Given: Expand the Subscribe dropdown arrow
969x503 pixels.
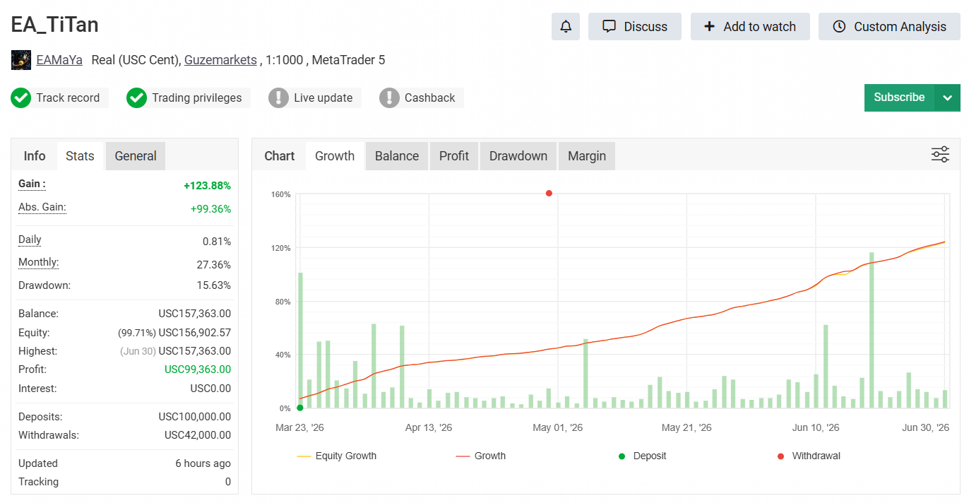Looking at the screenshot, I should pos(947,97).
